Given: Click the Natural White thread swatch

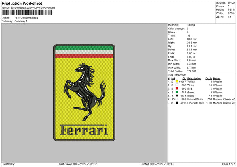Looking at the screenshot, I should tap(177, 99).
